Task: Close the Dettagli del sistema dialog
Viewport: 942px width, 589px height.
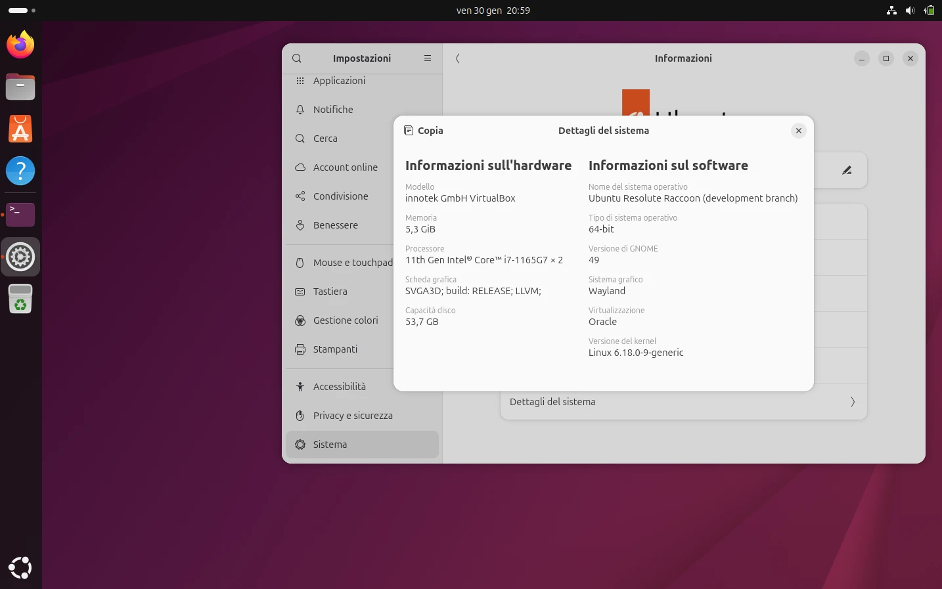Action: pyautogui.click(x=798, y=131)
